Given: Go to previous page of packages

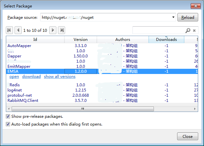Looking at the screenshot, I should (18, 30).
